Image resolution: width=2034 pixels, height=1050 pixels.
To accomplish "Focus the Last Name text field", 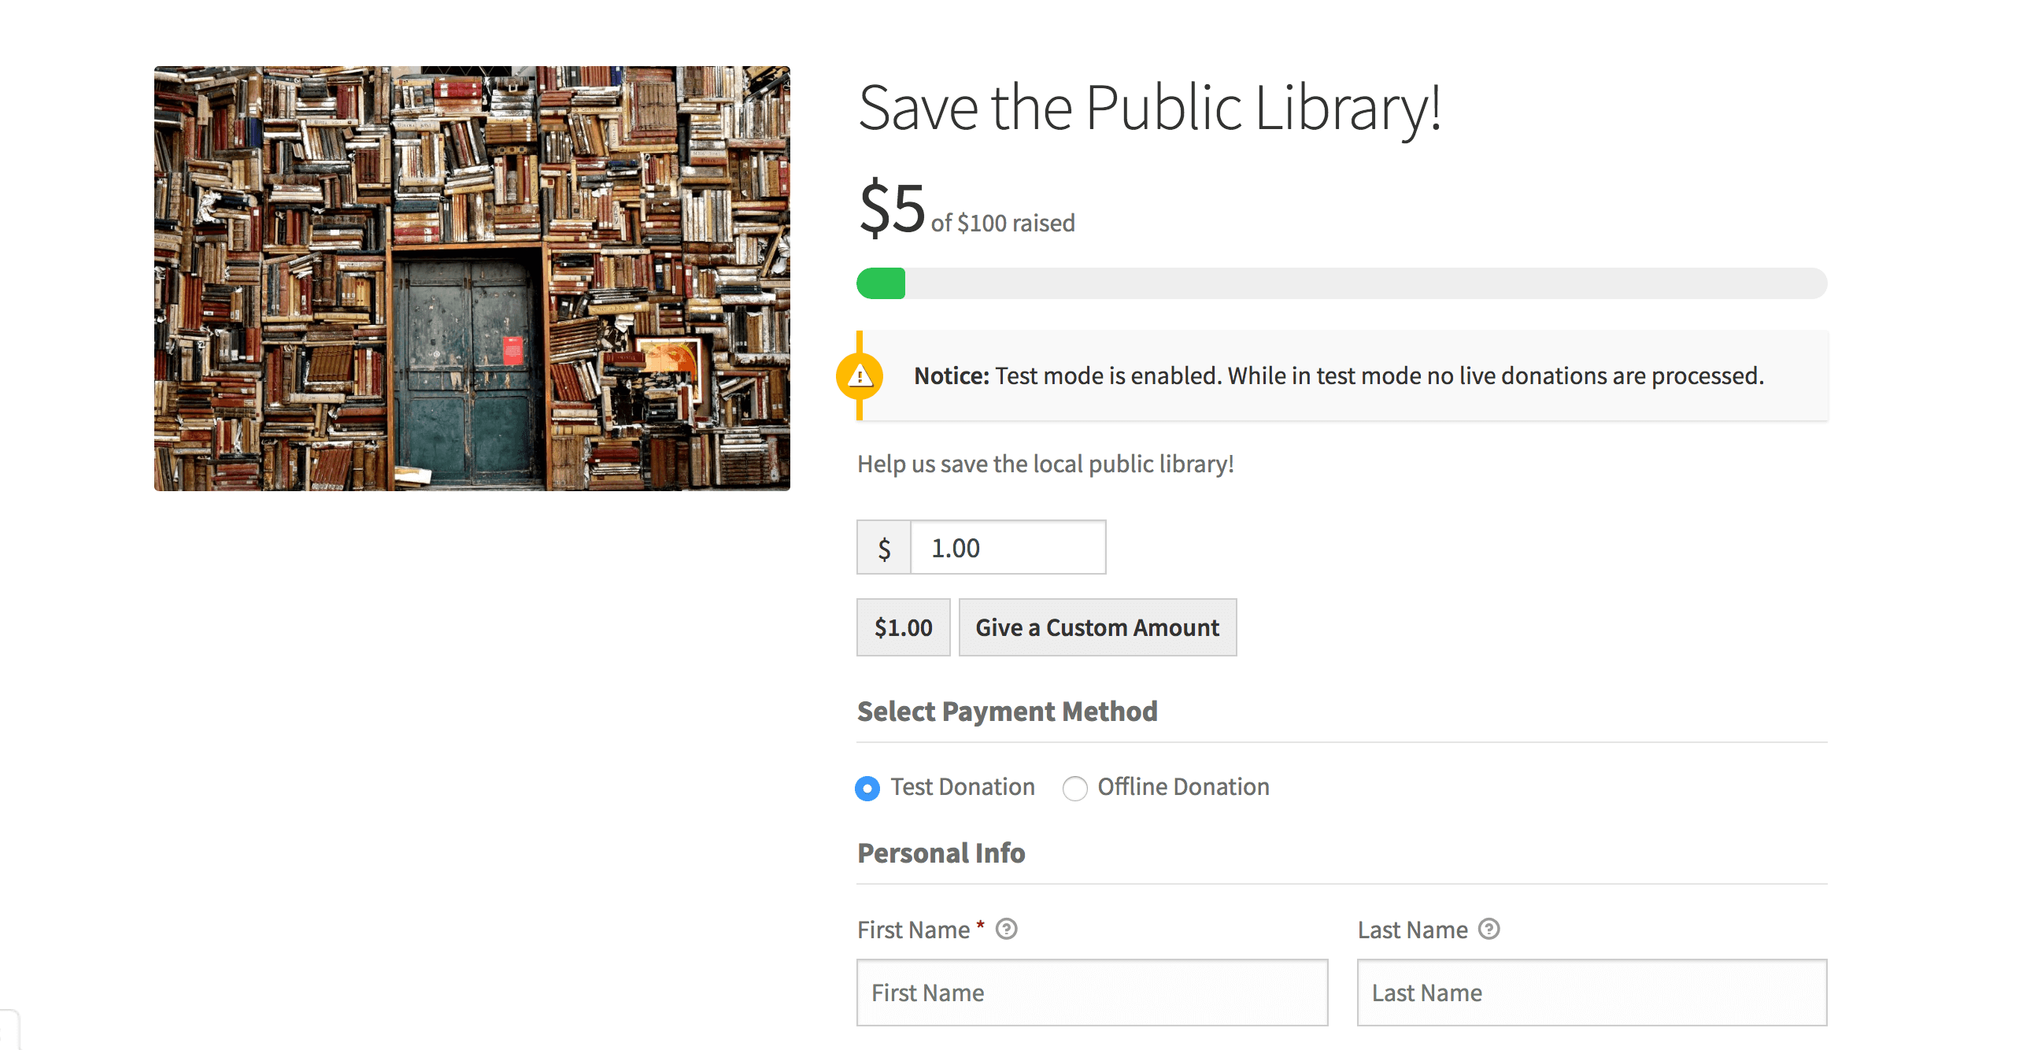I will 1592,993.
